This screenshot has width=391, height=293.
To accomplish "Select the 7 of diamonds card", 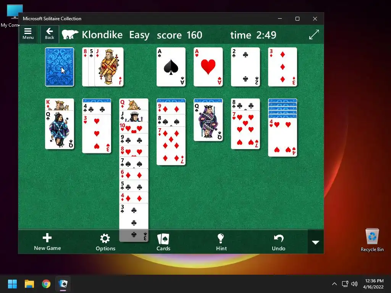I will (171, 145).
